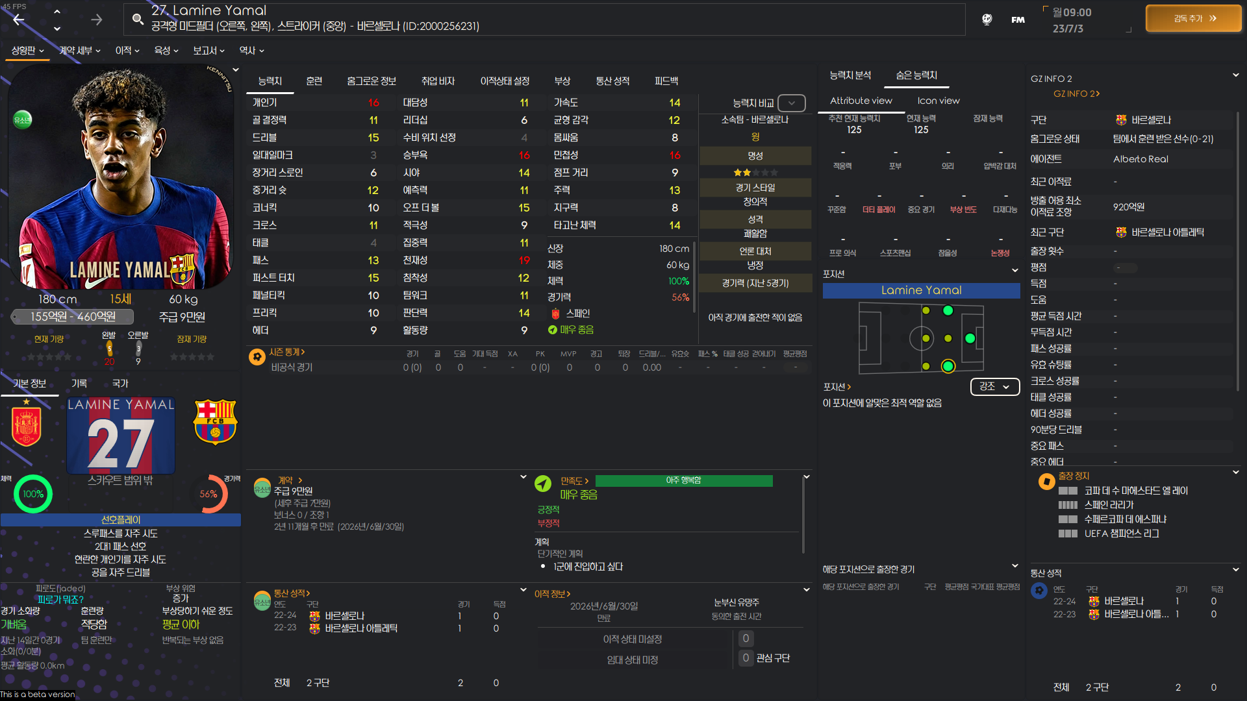Select the highlighted right wing position dot
Viewport: 1247px width, 701px height.
(x=948, y=367)
